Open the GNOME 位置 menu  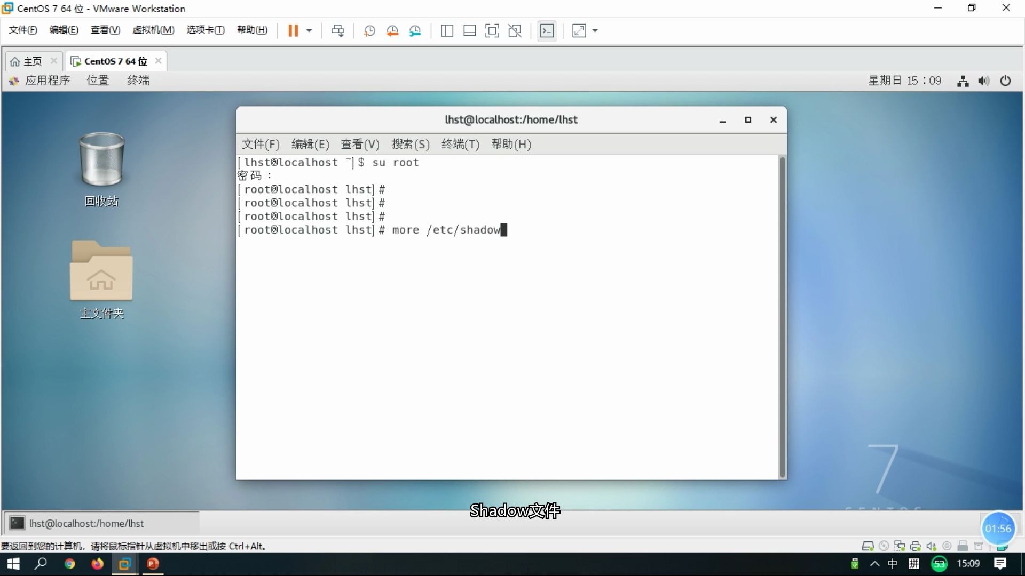pos(98,81)
